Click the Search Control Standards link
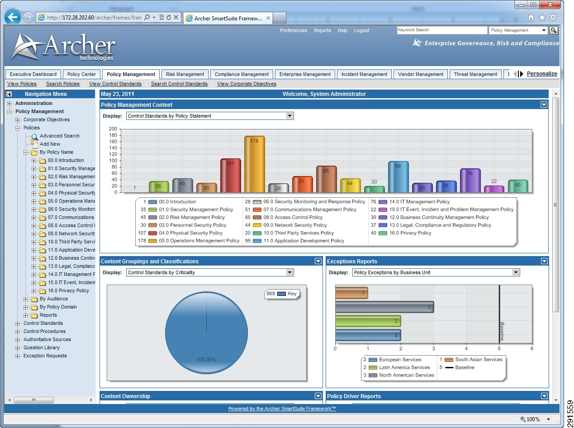The width and height of the screenshot is (574, 428). click(179, 84)
